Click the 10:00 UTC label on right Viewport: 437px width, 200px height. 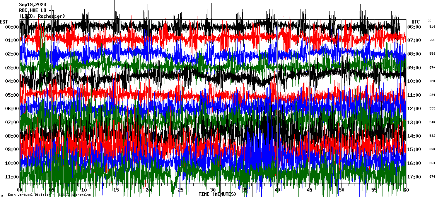(x=414, y=81)
